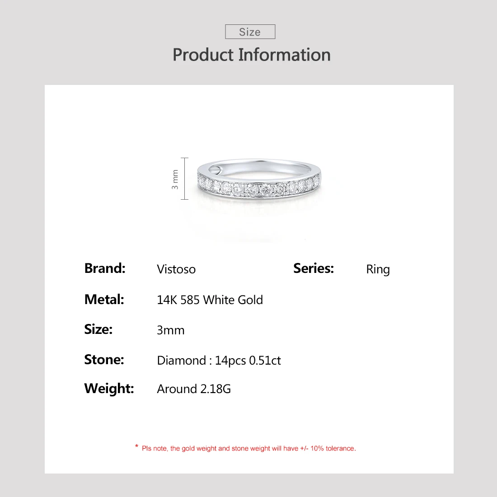Select the Vistoso brand name

click(x=176, y=269)
